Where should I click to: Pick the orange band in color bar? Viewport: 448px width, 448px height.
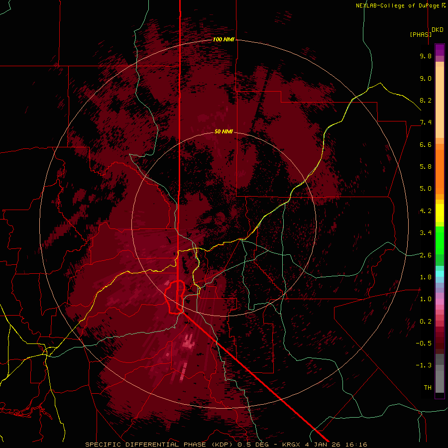(x=440, y=171)
